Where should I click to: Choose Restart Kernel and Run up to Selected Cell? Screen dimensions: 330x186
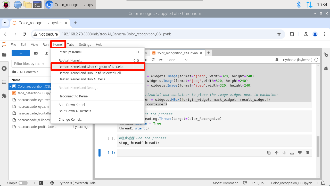(x=98, y=73)
